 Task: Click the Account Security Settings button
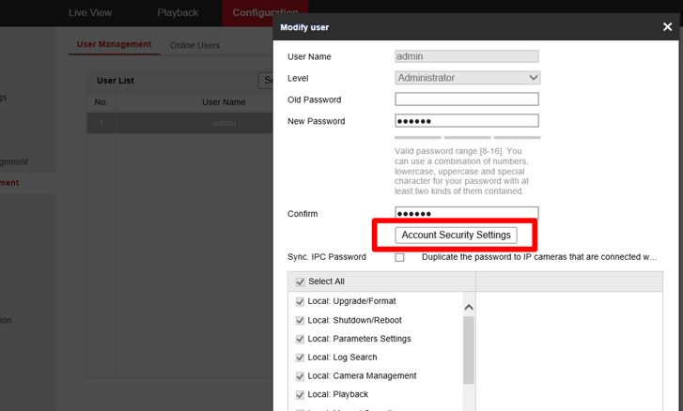tap(456, 235)
